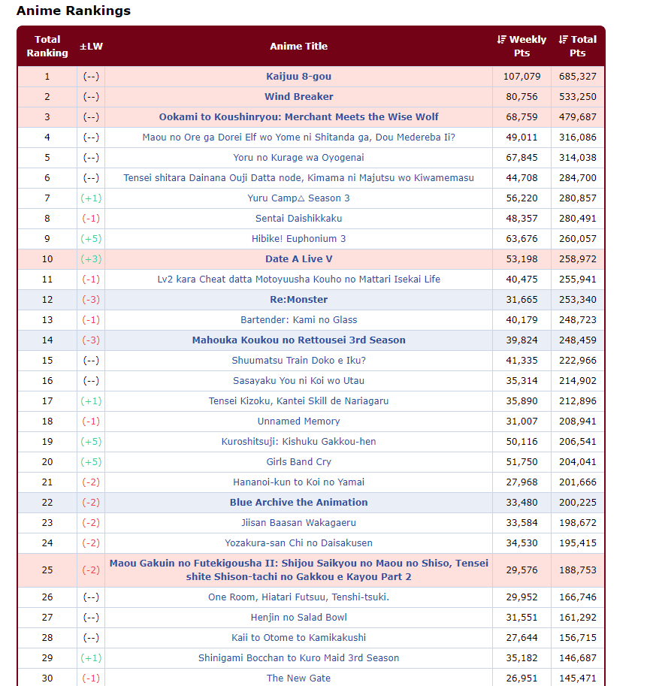Click Mahouka Koukou no Rettousei 3rd Season

tap(299, 340)
